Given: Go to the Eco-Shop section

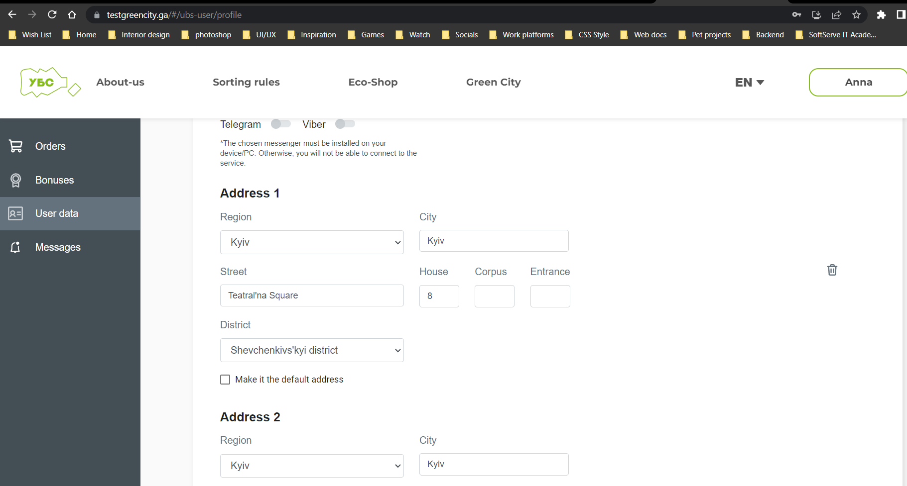Looking at the screenshot, I should (x=373, y=82).
